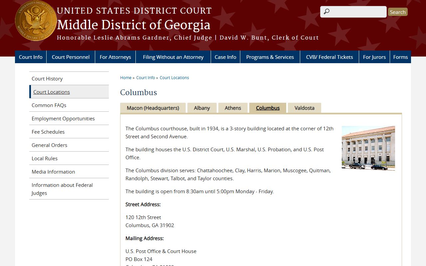Open the Court Info menu
The height and width of the screenshot is (266, 426).
coord(31,57)
